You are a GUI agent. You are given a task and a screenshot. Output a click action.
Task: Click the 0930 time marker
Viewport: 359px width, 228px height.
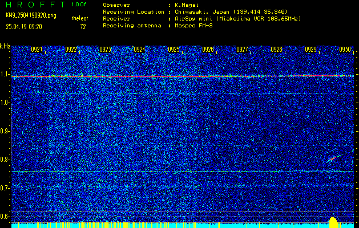[x=345, y=50]
